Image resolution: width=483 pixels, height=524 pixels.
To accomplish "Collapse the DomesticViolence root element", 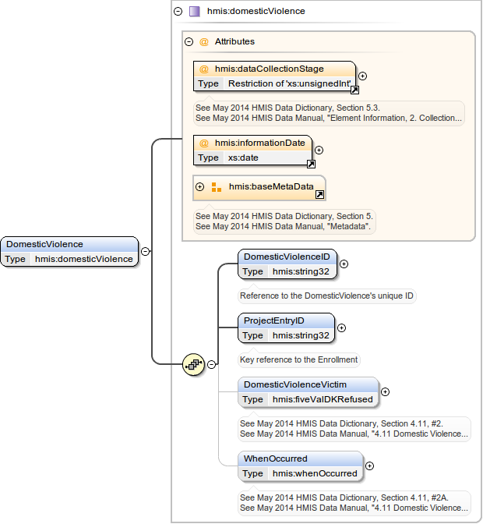I will coord(146,251).
